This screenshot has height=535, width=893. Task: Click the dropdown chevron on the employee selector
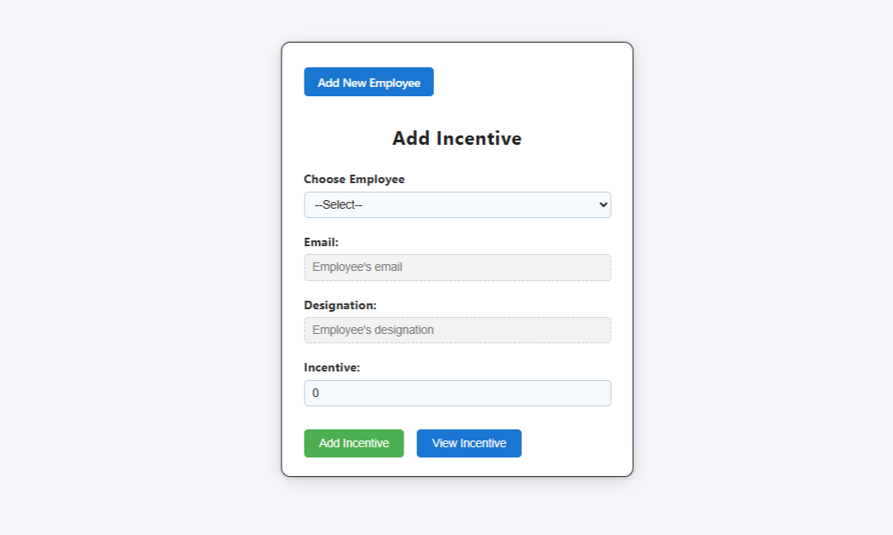tap(601, 204)
